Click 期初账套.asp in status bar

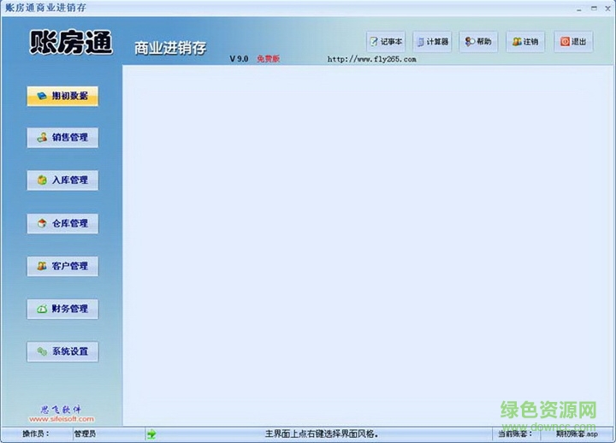pos(577,434)
